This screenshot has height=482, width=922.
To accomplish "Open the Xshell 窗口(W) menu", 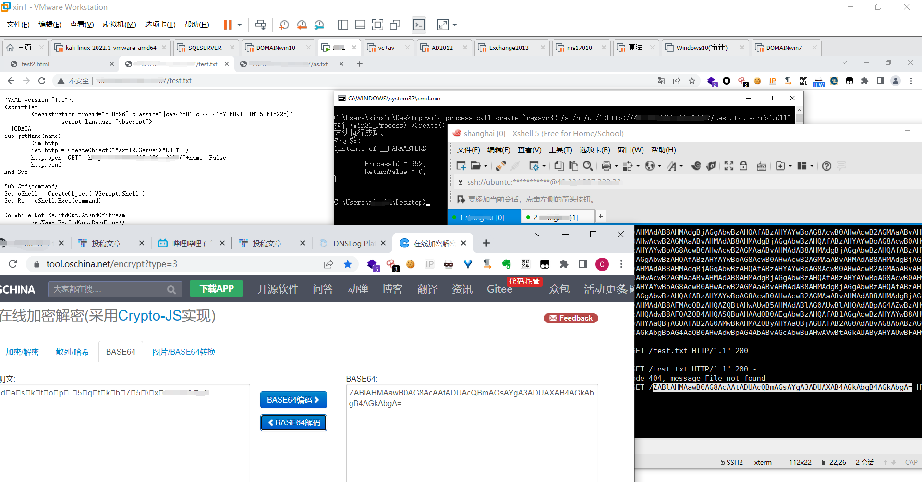I will point(631,149).
